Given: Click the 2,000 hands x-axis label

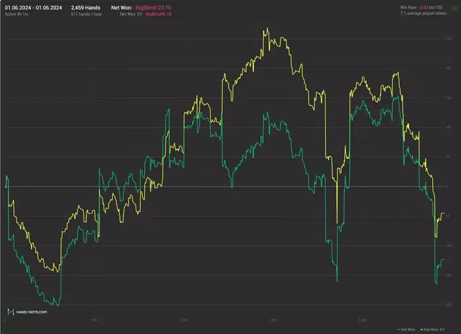Looking at the screenshot, I should coord(362,320).
